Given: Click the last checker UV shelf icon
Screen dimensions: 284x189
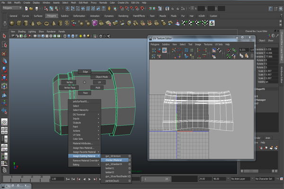Looking at the screenshot, I should [212, 23].
